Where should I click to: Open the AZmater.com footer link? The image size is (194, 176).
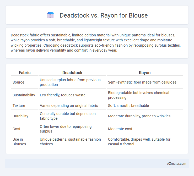pos(176,163)
